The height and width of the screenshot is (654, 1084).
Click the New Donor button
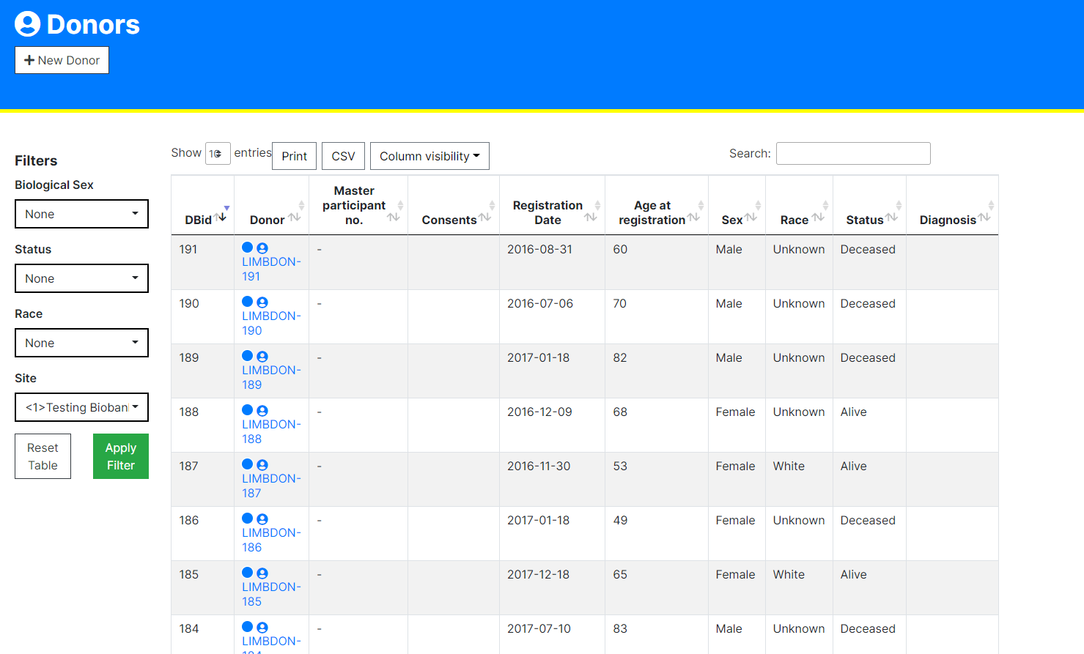(x=62, y=59)
